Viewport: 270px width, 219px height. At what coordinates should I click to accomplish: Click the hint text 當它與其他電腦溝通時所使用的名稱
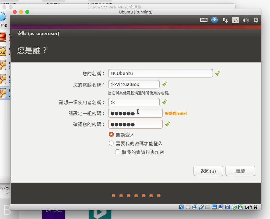(139, 93)
